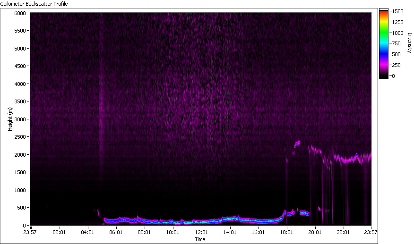Click the 04:01 time axis label
This screenshot has width=414, height=244.
click(87, 232)
